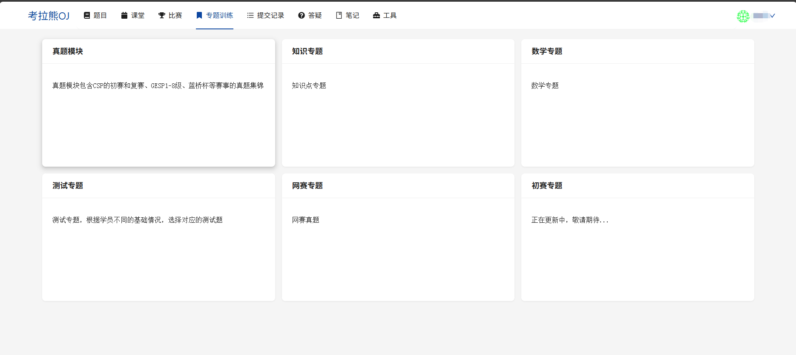Open the 提交记录 menu item

(270, 15)
